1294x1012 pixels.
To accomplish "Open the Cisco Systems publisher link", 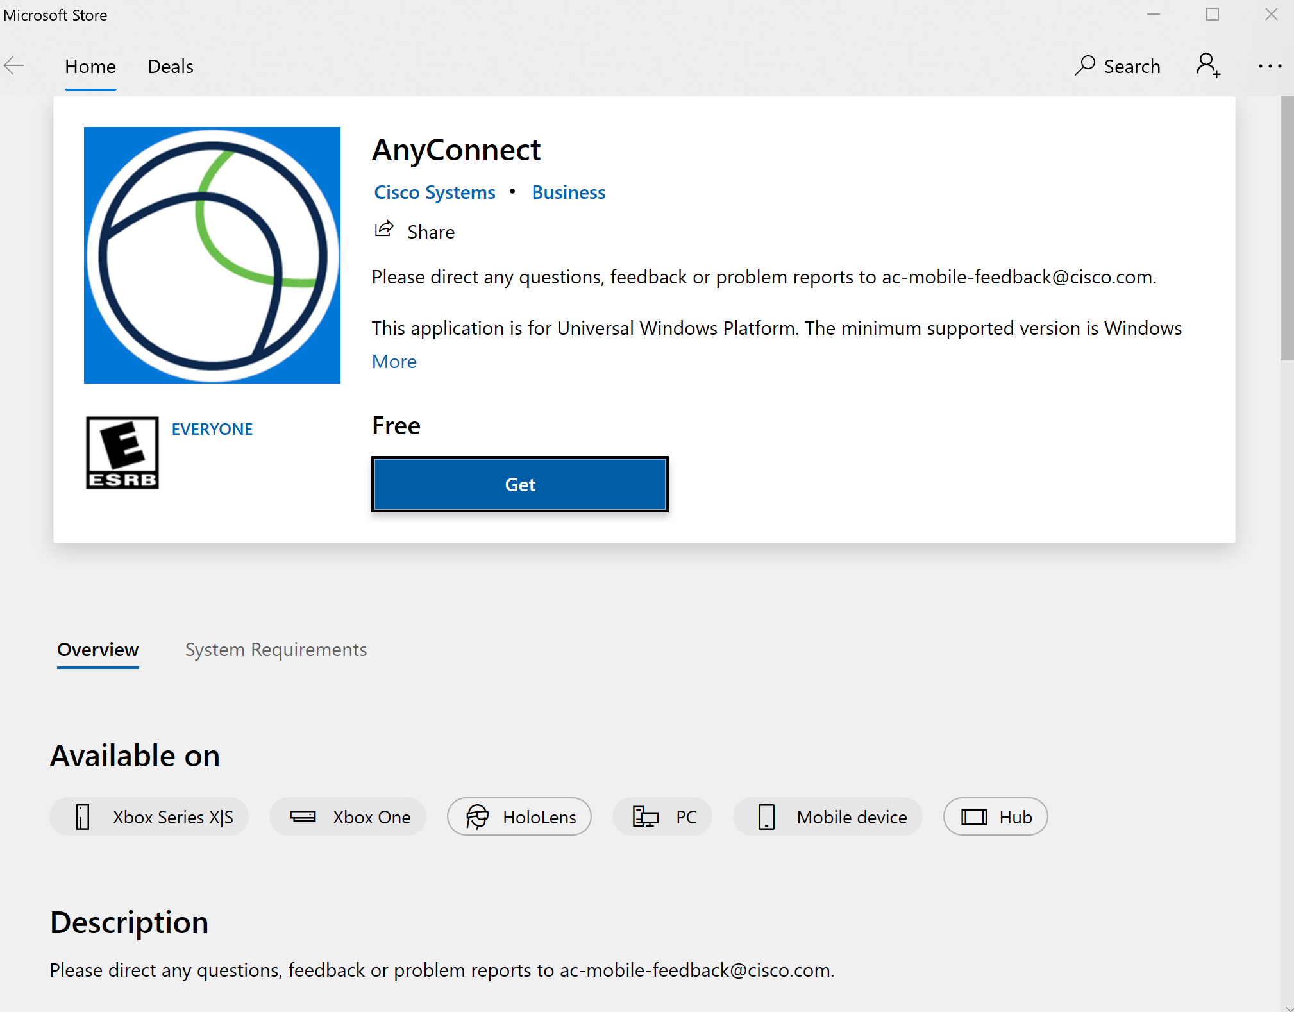I will (x=433, y=192).
